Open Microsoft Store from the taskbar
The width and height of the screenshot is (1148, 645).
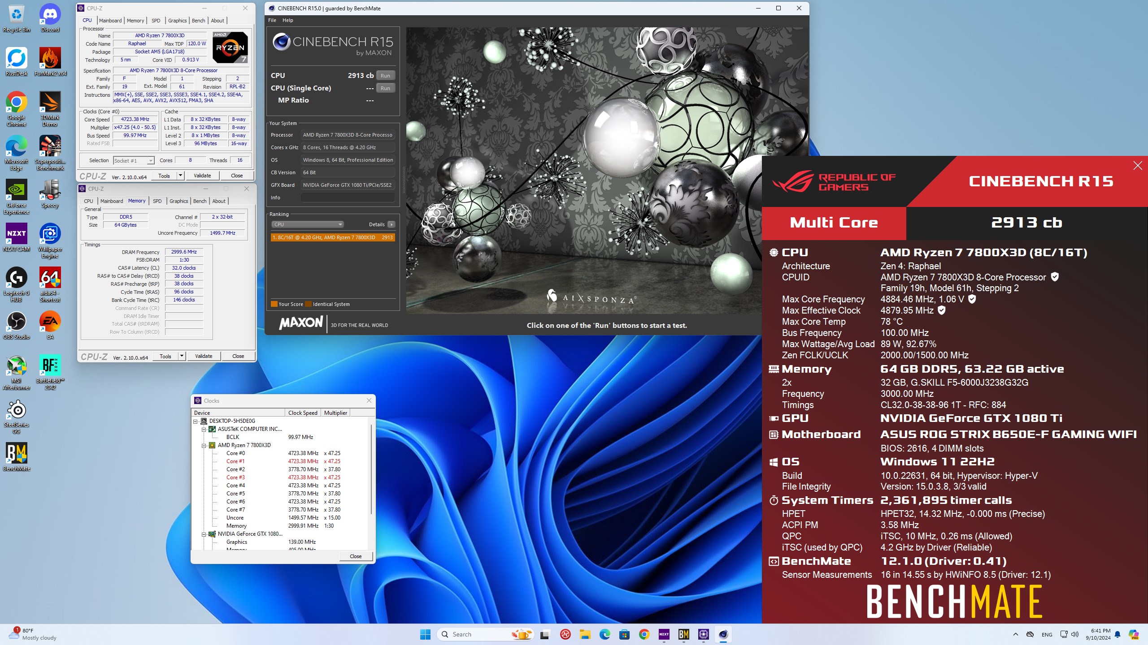tap(624, 634)
